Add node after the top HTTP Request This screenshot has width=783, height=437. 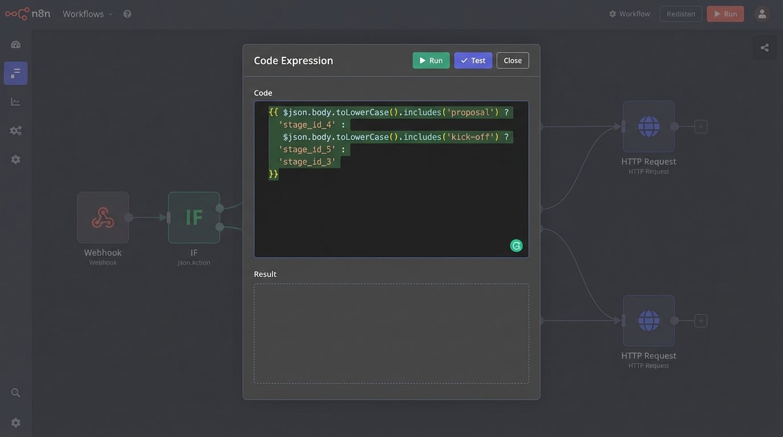[701, 126]
